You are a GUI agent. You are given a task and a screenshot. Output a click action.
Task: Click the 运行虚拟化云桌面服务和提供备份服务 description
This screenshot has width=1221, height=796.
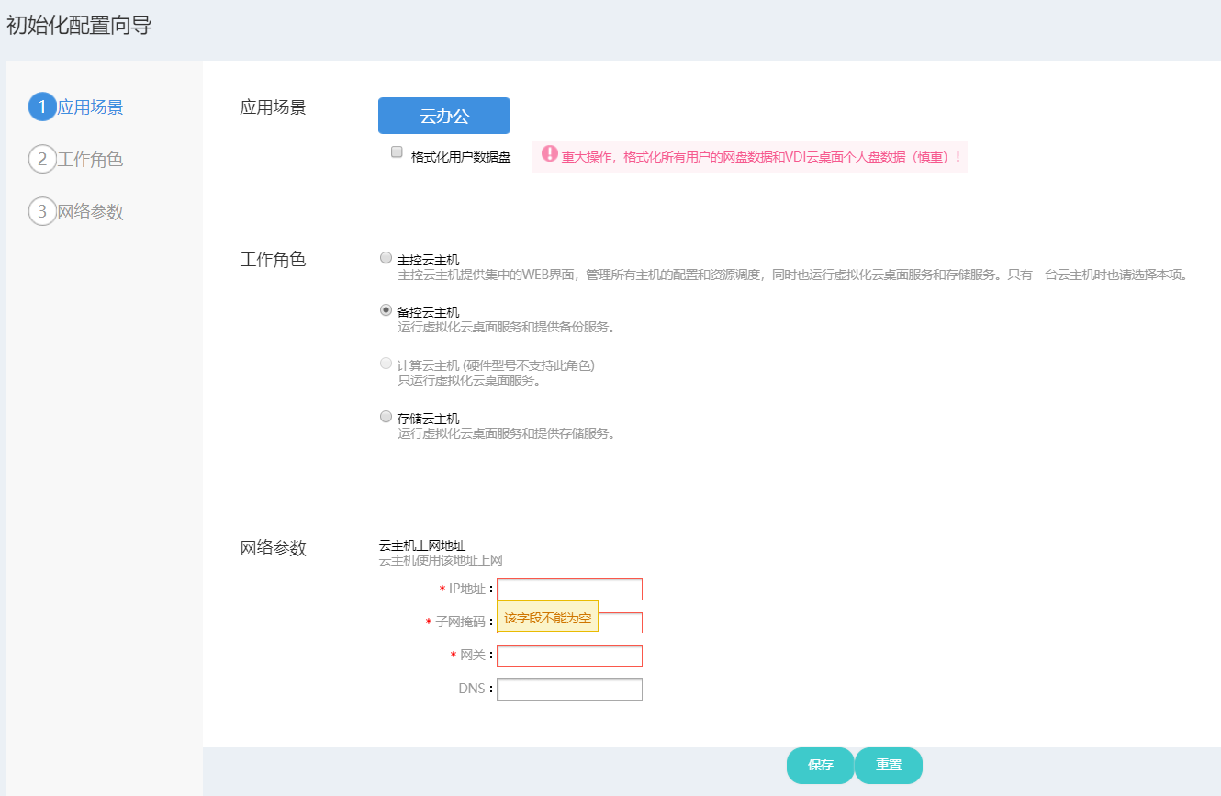[506, 327]
